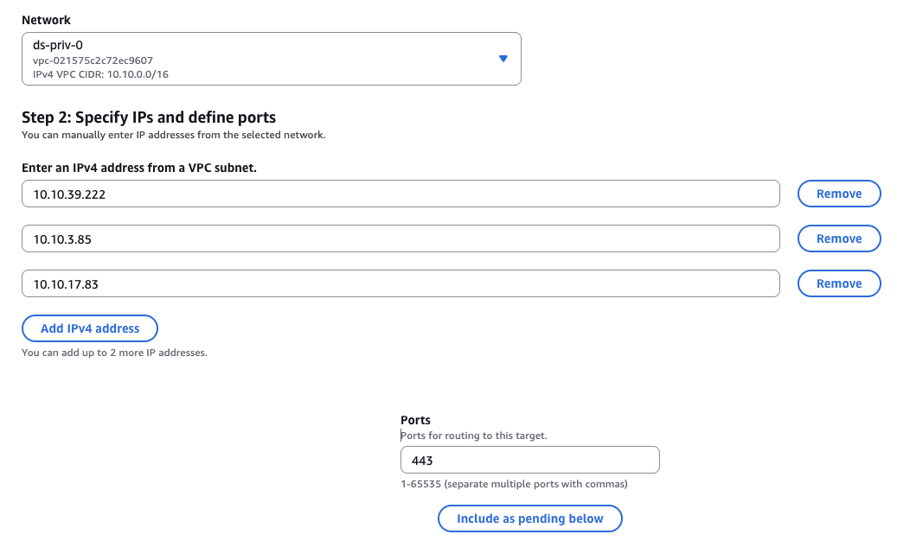Image resolution: width=897 pixels, height=547 pixels.
Task: Click the IPv4 VPC CIDR 10.10.0.0/16 text
Action: click(x=95, y=74)
